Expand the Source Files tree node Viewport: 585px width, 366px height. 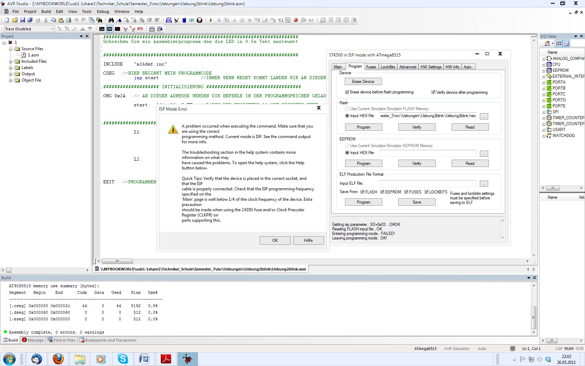(11, 49)
